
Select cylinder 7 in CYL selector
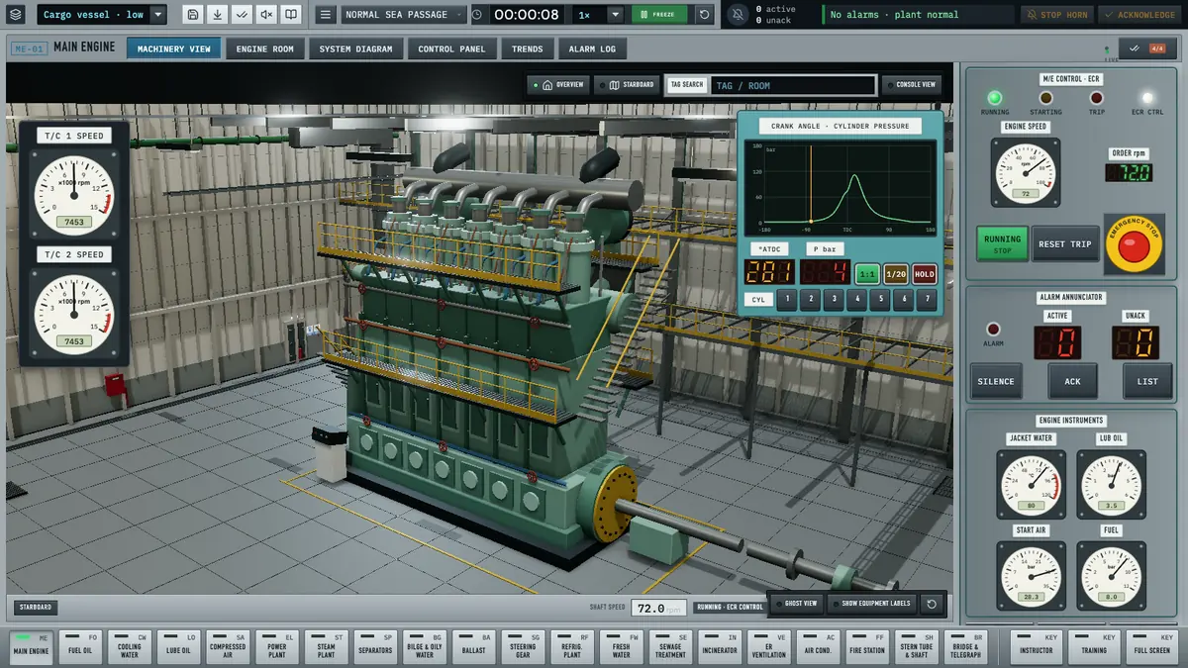point(927,299)
